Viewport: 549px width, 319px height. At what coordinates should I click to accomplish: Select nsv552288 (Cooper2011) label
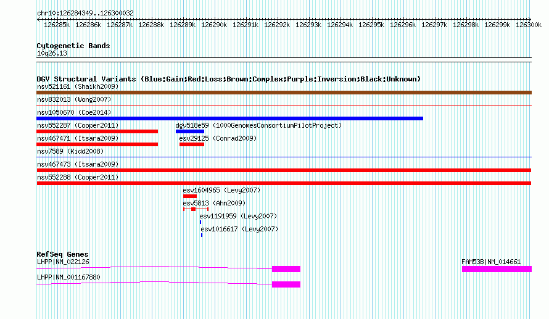point(78,177)
